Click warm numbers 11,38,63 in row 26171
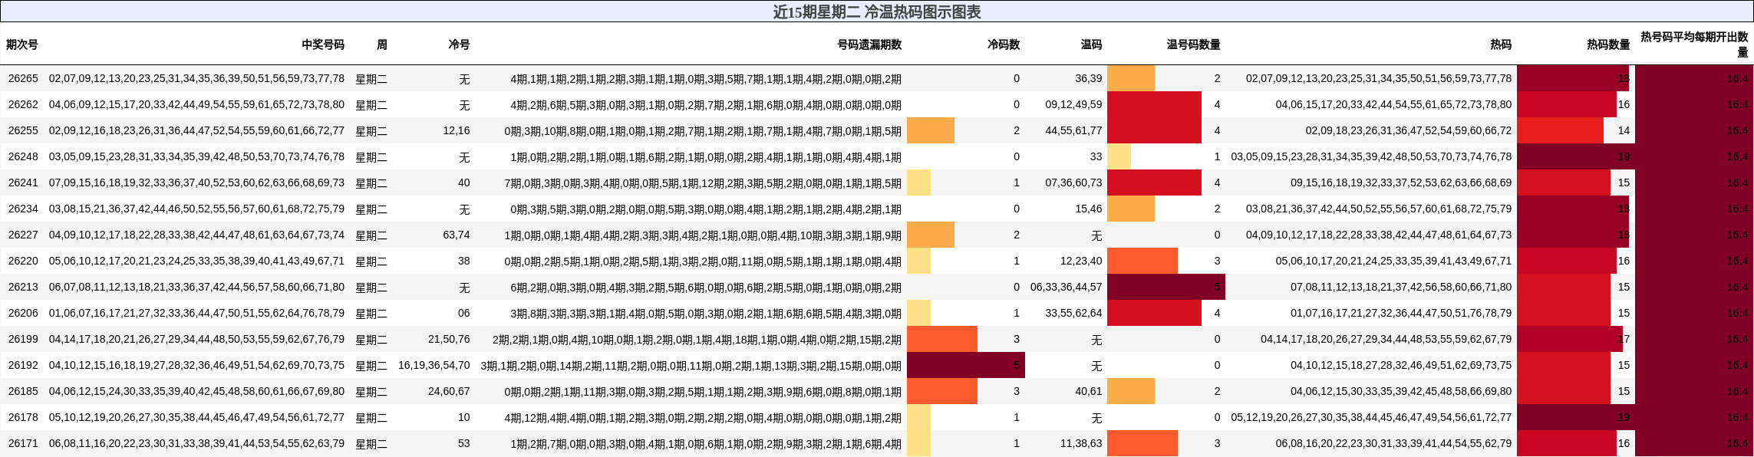This screenshot has height=457, width=1754. pyautogui.click(x=1081, y=443)
